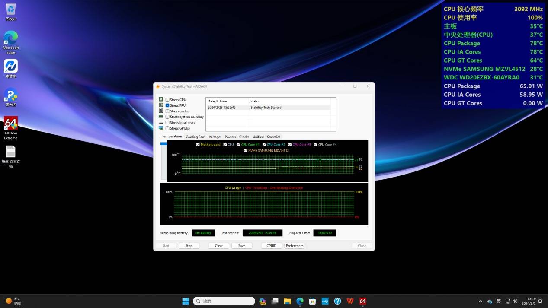This screenshot has height=308, width=548.
Task: Enable the Stress CPU checkbox
Action: tap(167, 100)
